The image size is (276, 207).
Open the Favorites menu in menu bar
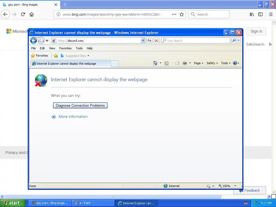tap(65, 48)
